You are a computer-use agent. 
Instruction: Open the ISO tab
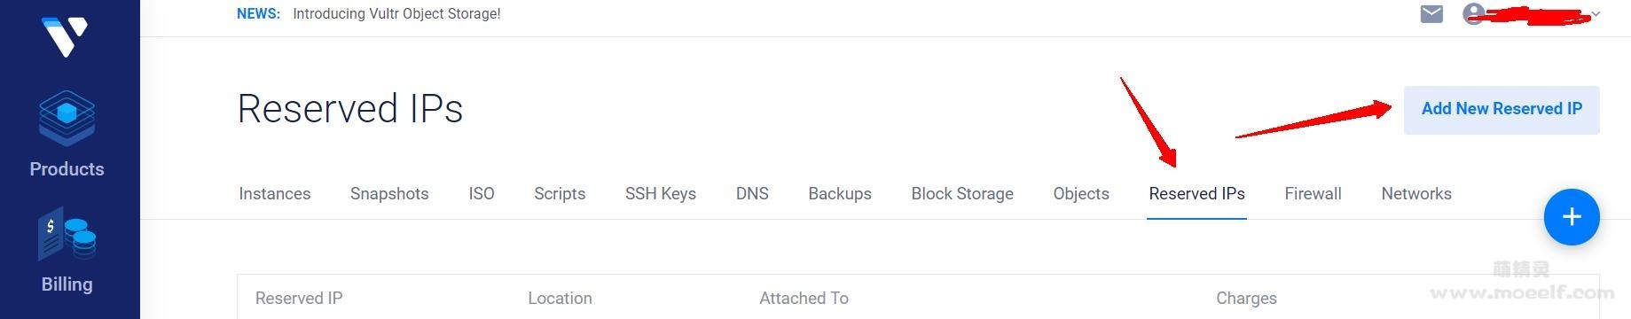[x=482, y=194]
